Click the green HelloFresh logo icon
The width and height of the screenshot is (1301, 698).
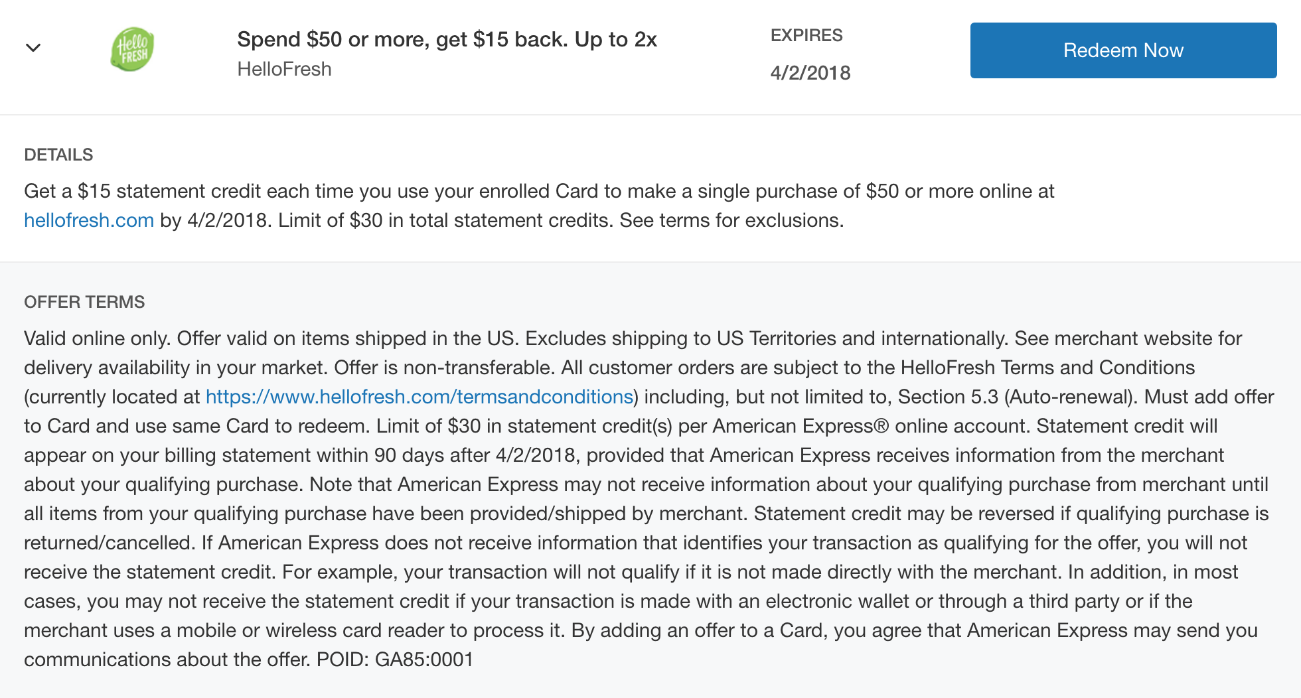[132, 49]
